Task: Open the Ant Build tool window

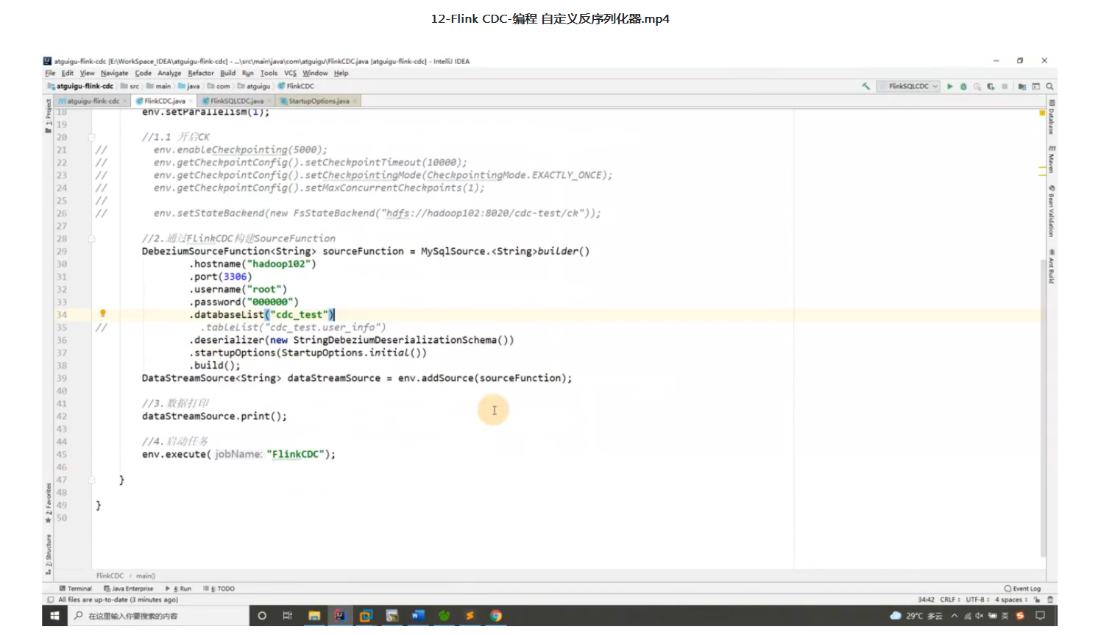Action: 1052,266
